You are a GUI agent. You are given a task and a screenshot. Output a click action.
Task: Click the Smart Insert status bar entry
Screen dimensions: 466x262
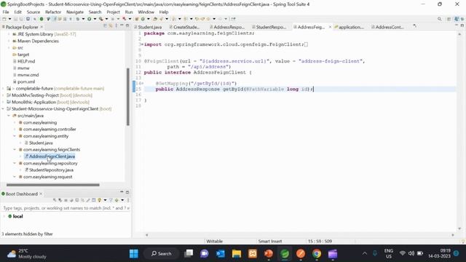[x=270, y=241]
